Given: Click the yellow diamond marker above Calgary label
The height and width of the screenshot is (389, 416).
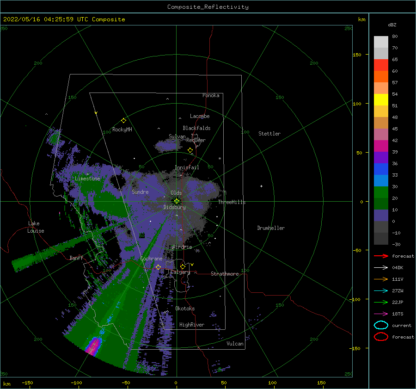Looking at the screenshot, I should [x=183, y=266].
